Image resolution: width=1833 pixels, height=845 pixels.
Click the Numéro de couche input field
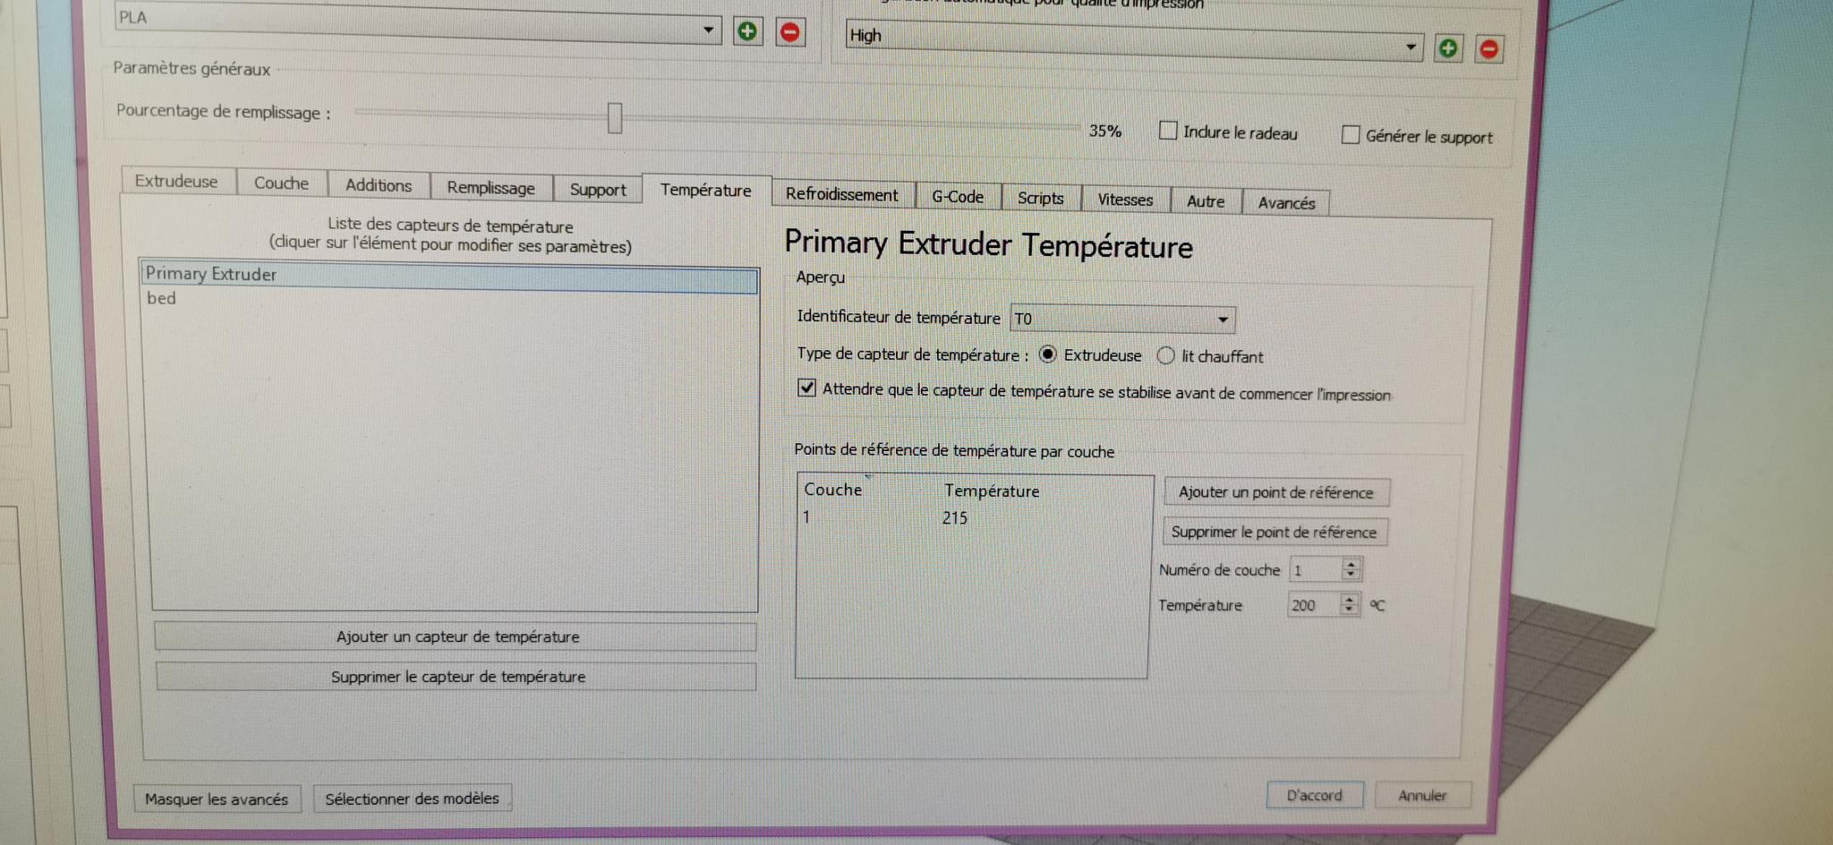point(1315,569)
